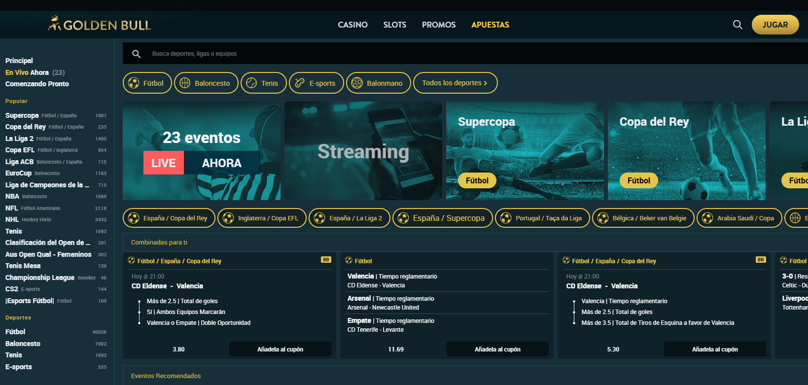Open NFL Fútbol Americano in sidebar
808x385 pixels.
point(56,208)
